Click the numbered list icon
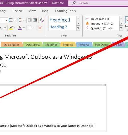The width and height of the screenshot is (128, 135). [x=19, y=20]
